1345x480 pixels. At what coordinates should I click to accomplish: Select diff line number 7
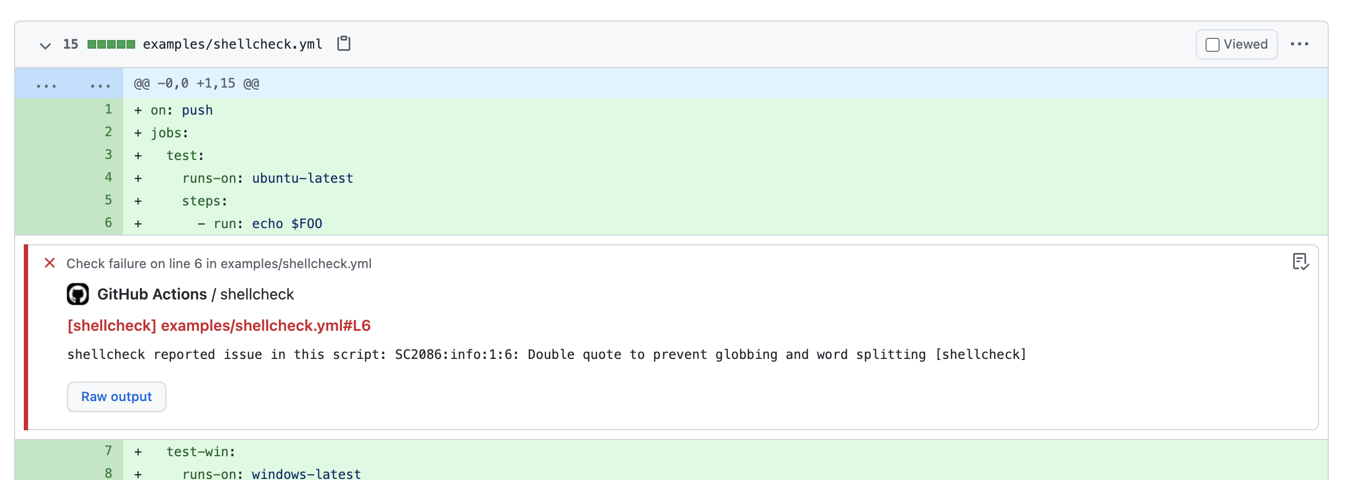(x=108, y=451)
